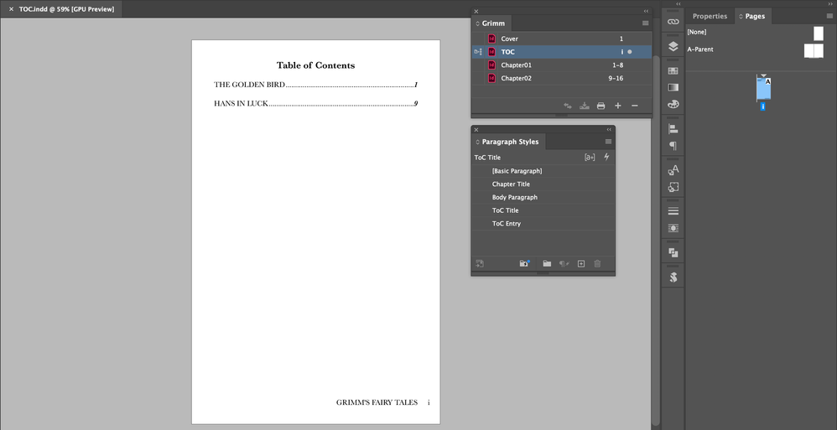This screenshot has height=430, width=837.
Task: Open the Object Styles icon in dock
Action: [x=673, y=187]
